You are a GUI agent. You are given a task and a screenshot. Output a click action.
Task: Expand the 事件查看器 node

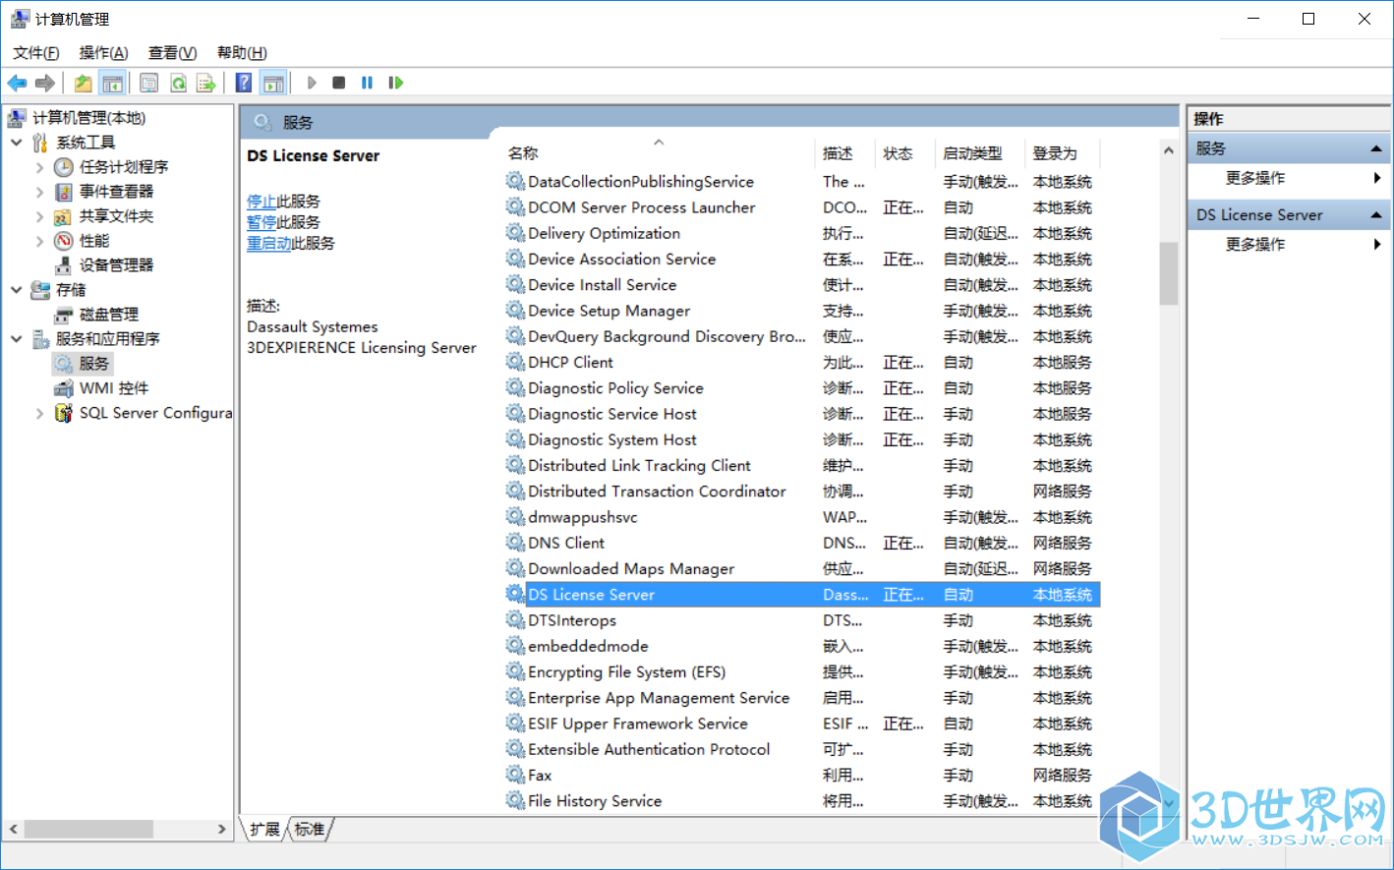(x=40, y=192)
